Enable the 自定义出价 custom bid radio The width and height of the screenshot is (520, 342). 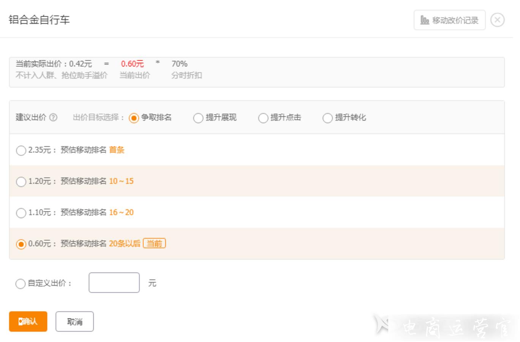click(20, 283)
